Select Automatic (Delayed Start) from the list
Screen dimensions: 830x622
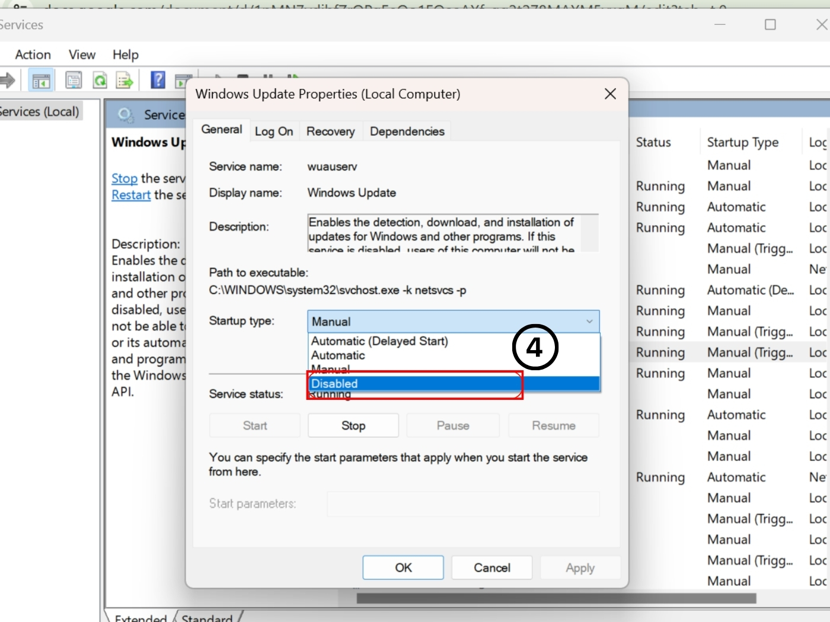[379, 341]
